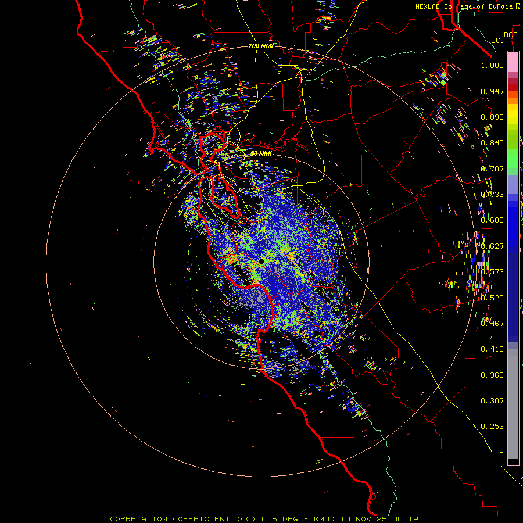This screenshot has height=523, width=523.
Task: Click the "0.520" scale value
Action: coord(492,298)
